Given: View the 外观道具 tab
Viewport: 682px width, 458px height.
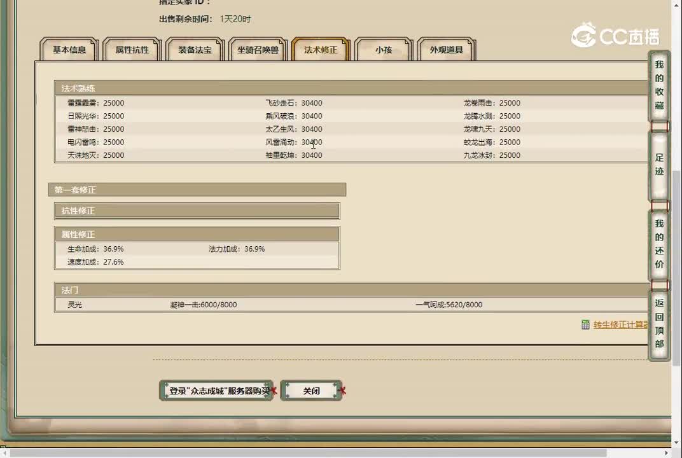Looking at the screenshot, I should [445, 49].
